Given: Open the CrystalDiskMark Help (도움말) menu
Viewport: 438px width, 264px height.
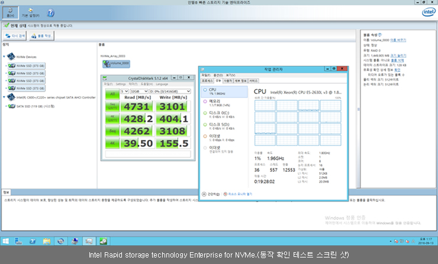Looking at the screenshot, I should (x=147, y=84).
